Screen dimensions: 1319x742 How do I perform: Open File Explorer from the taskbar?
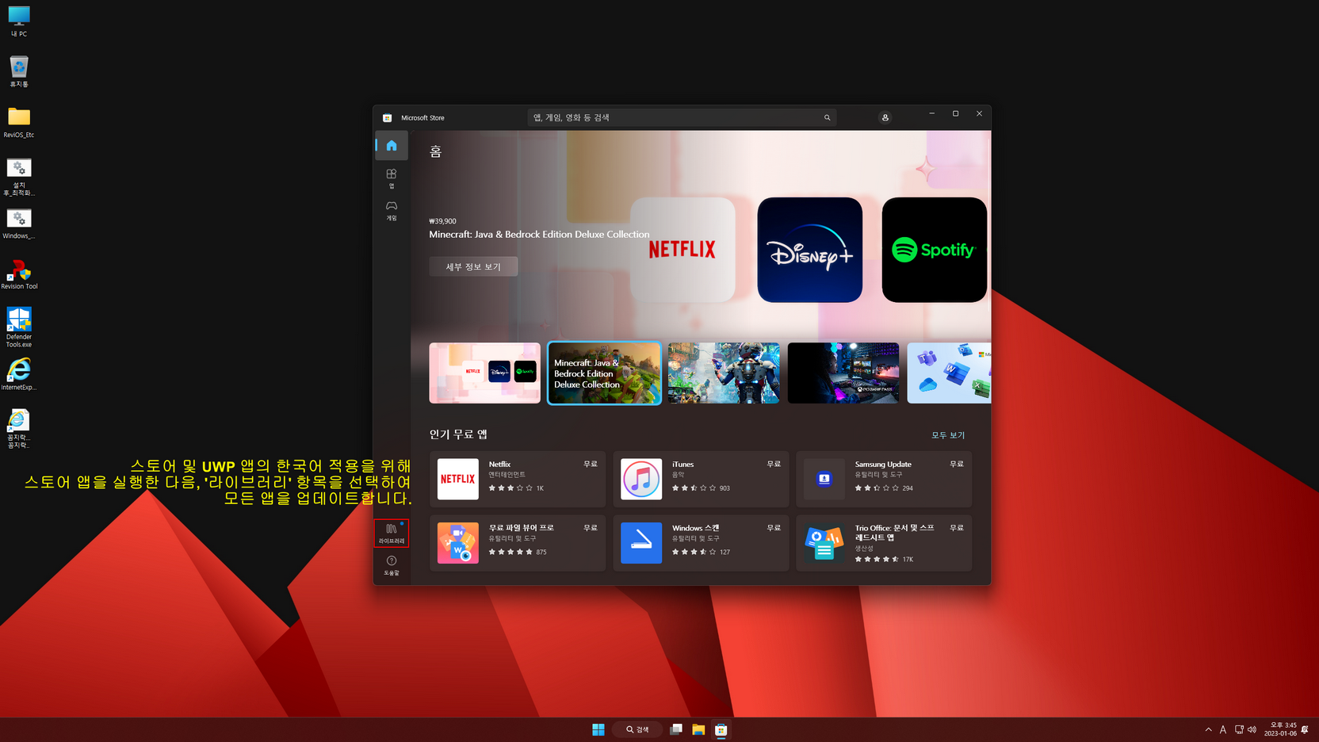pyautogui.click(x=698, y=729)
